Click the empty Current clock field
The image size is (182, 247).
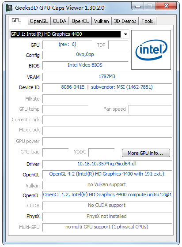tap(107, 120)
